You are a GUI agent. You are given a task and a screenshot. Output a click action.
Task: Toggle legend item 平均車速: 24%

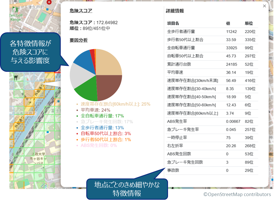pos(95,110)
